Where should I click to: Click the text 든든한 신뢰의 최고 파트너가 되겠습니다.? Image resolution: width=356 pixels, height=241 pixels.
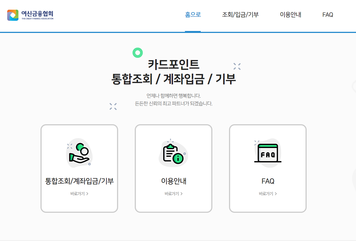coord(174,104)
